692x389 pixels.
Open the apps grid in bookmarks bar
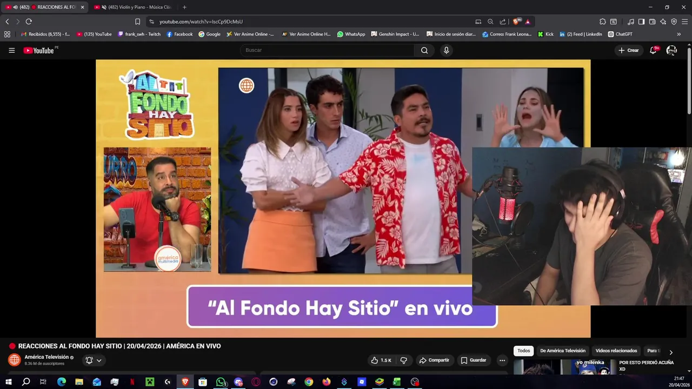click(x=7, y=34)
